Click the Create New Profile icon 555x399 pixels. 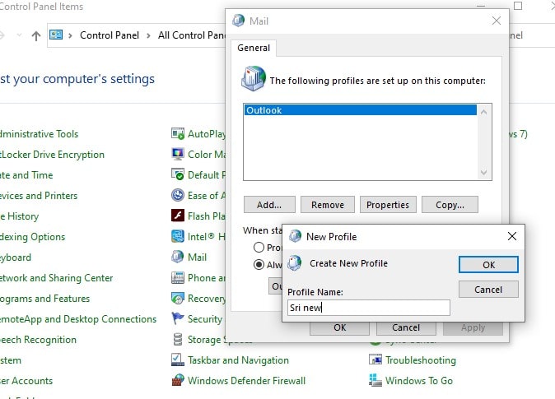[x=295, y=263]
